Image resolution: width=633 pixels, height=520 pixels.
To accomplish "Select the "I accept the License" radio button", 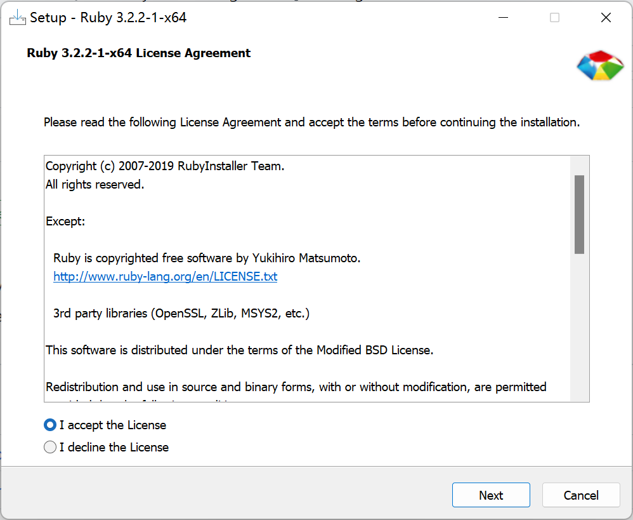I will click(50, 425).
